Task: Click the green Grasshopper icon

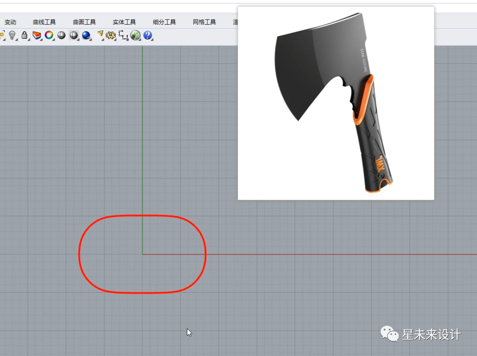Action: (135, 35)
